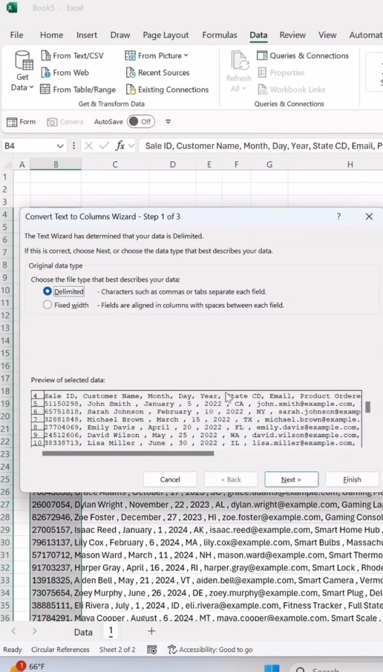Click the macro recording status icon

[x=152, y=650]
